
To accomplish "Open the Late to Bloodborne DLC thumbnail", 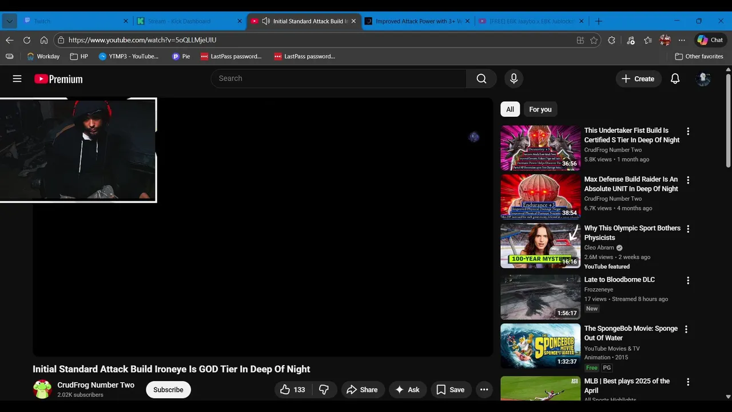I will (x=540, y=297).
